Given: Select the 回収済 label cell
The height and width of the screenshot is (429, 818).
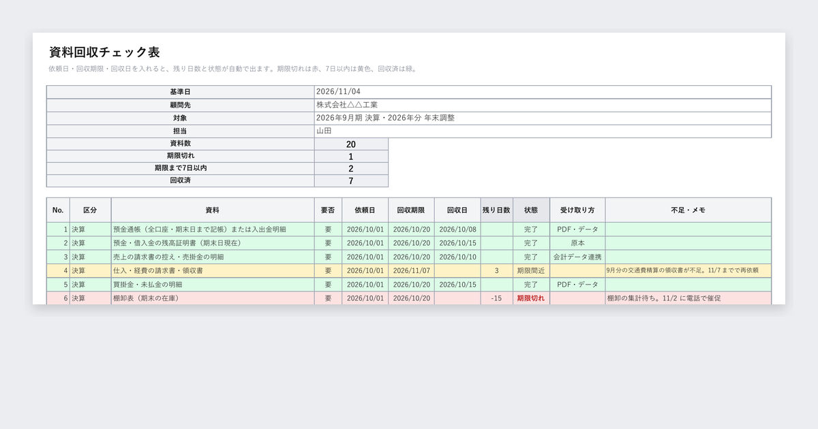Looking at the screenshot, I should [181, 181].
